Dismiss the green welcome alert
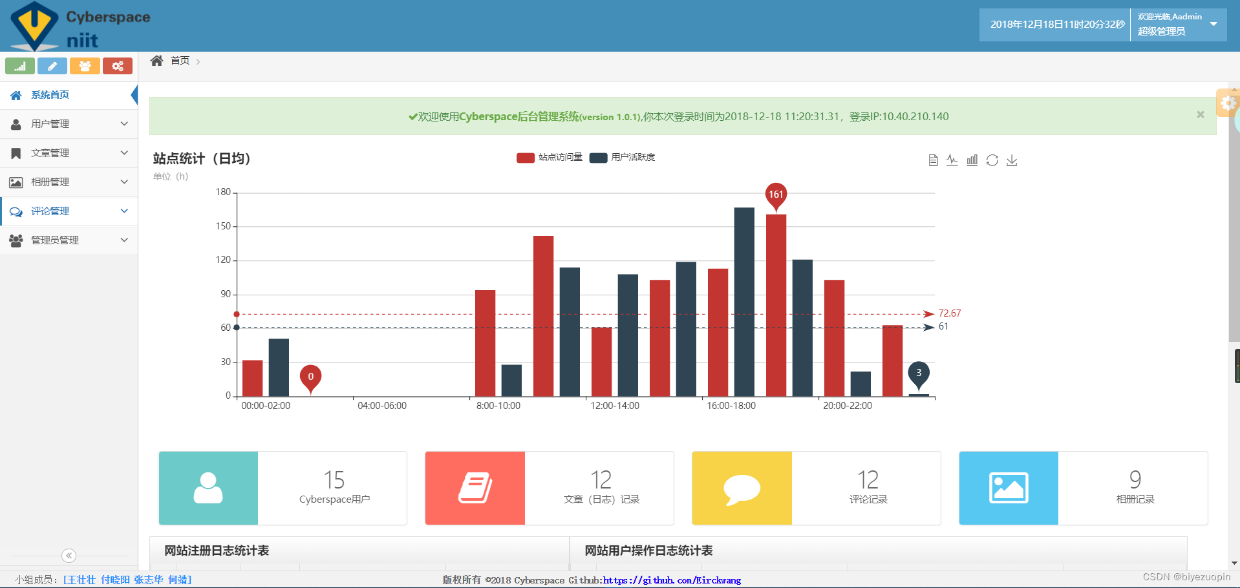Viewport: 1240px width, 588px height. tap(1201, 114)
